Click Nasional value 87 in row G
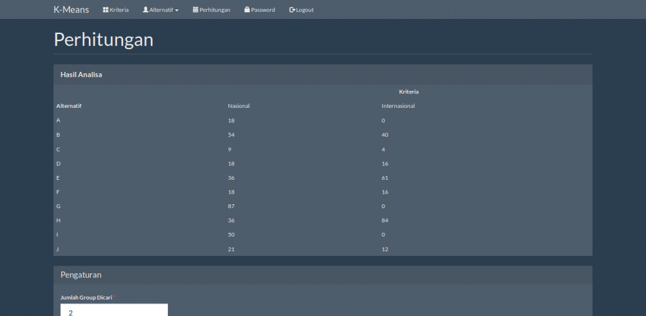Screen dimensions: 646x316 [231, 206]
